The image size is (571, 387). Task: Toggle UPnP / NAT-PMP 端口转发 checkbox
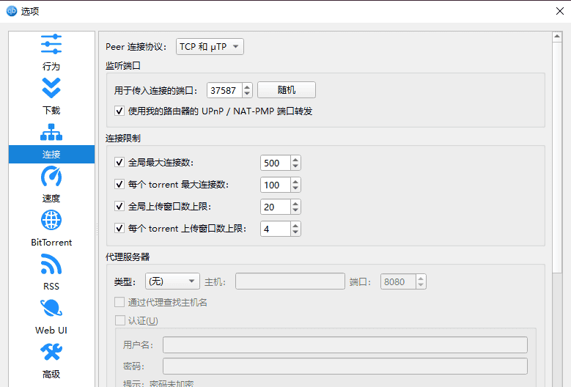point(119,111)
